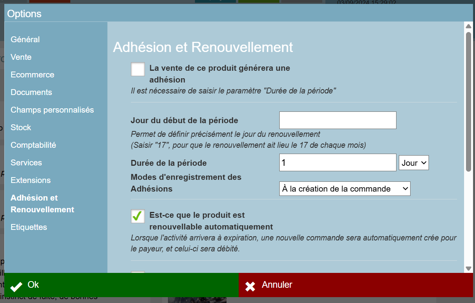This screenshot has height=303, width=475.
Task: Click the scrollbar up arrow
Action: click(x=469, y=26)
